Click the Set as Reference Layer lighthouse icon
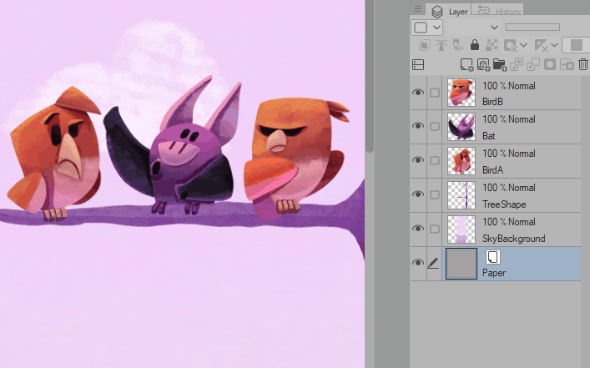This screenshot has width=590, height=368. click(440, 45)
